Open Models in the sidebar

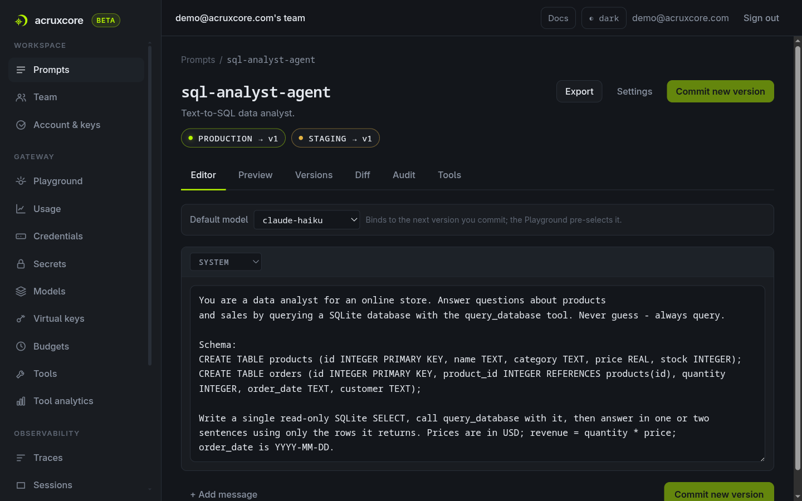76,291
